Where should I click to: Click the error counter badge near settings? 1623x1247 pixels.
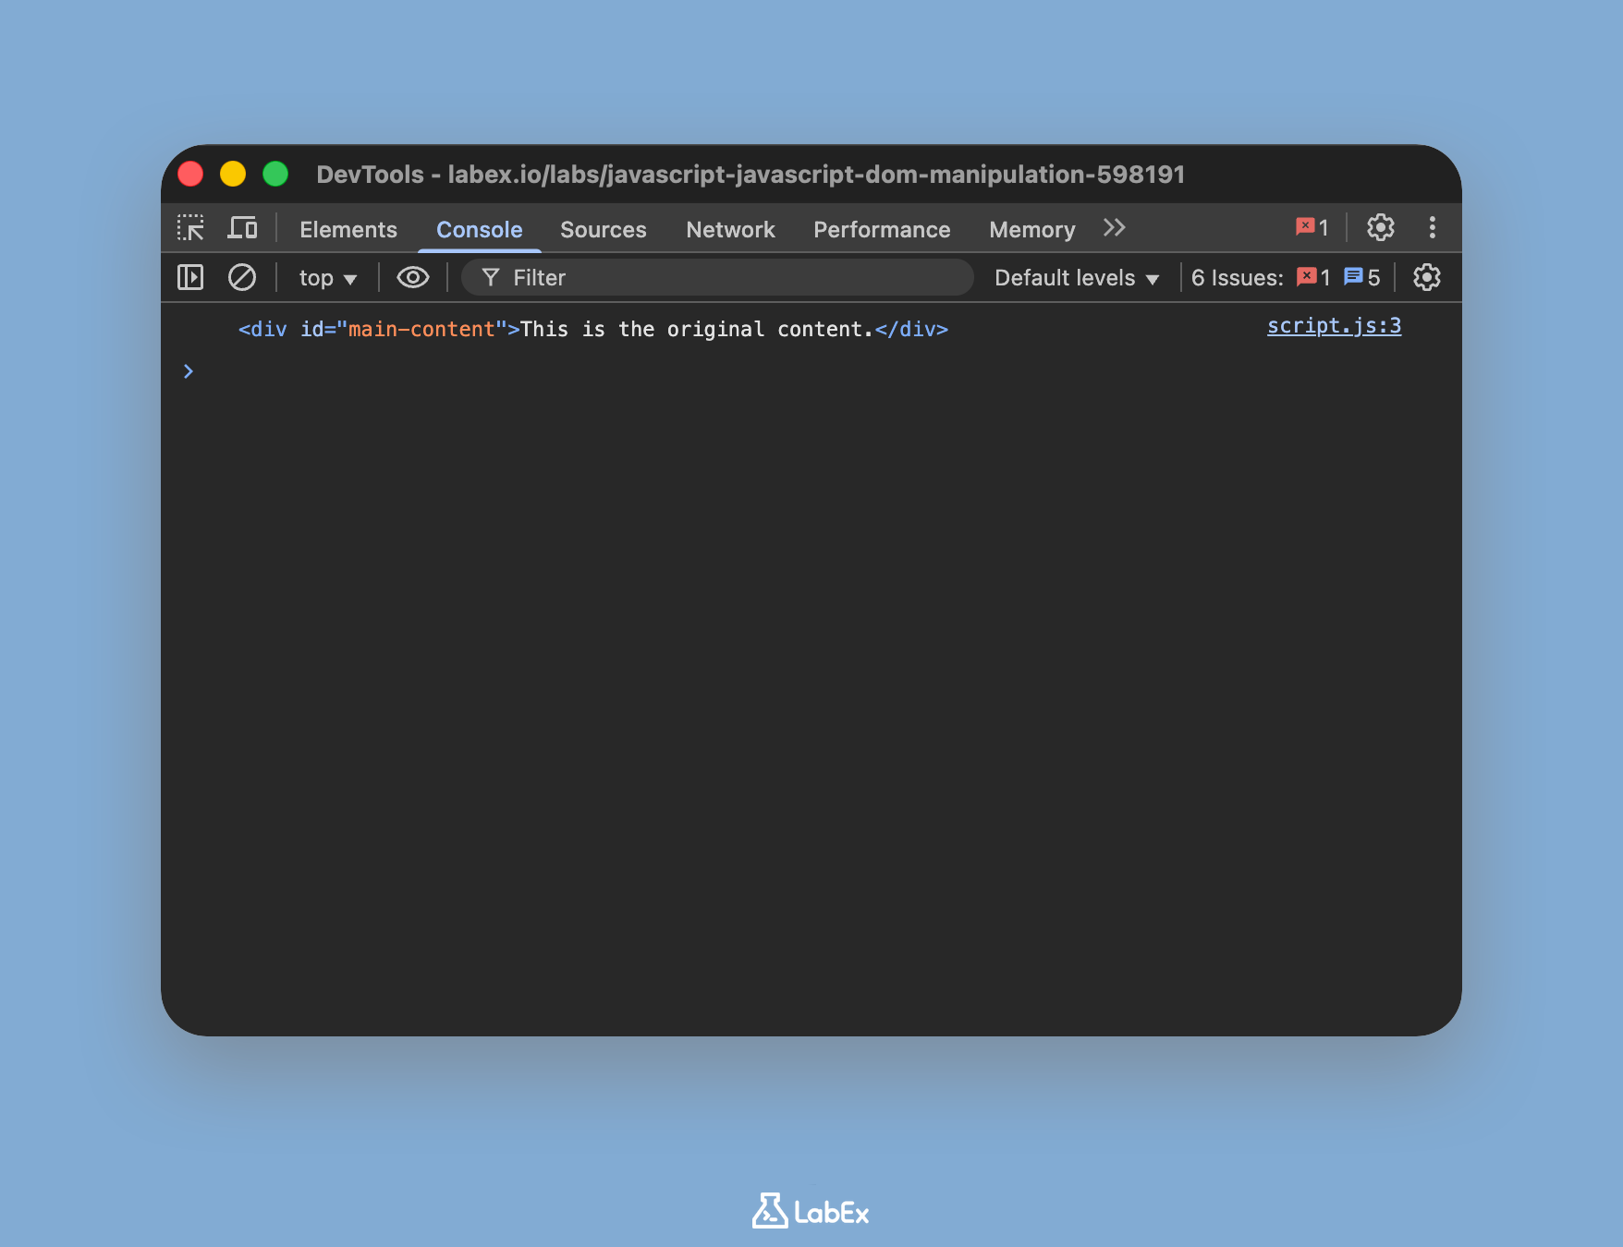[x=1311, y=227]
